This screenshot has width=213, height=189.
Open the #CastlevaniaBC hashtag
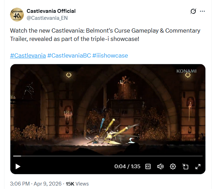(x=69, y=55)
